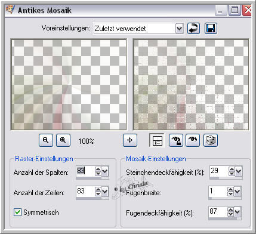
Task: Maximize the Antikes Mosaik dialog
Action: point(235,10)
